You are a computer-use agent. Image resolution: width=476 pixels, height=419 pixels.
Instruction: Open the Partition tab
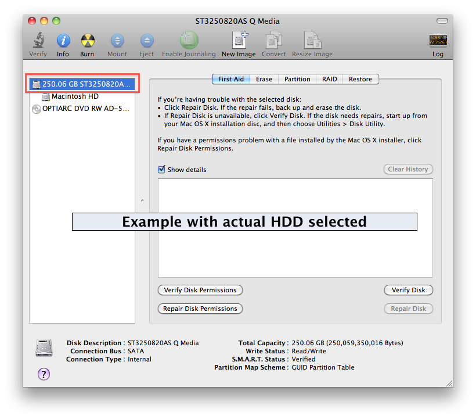(x=297, y=79)
